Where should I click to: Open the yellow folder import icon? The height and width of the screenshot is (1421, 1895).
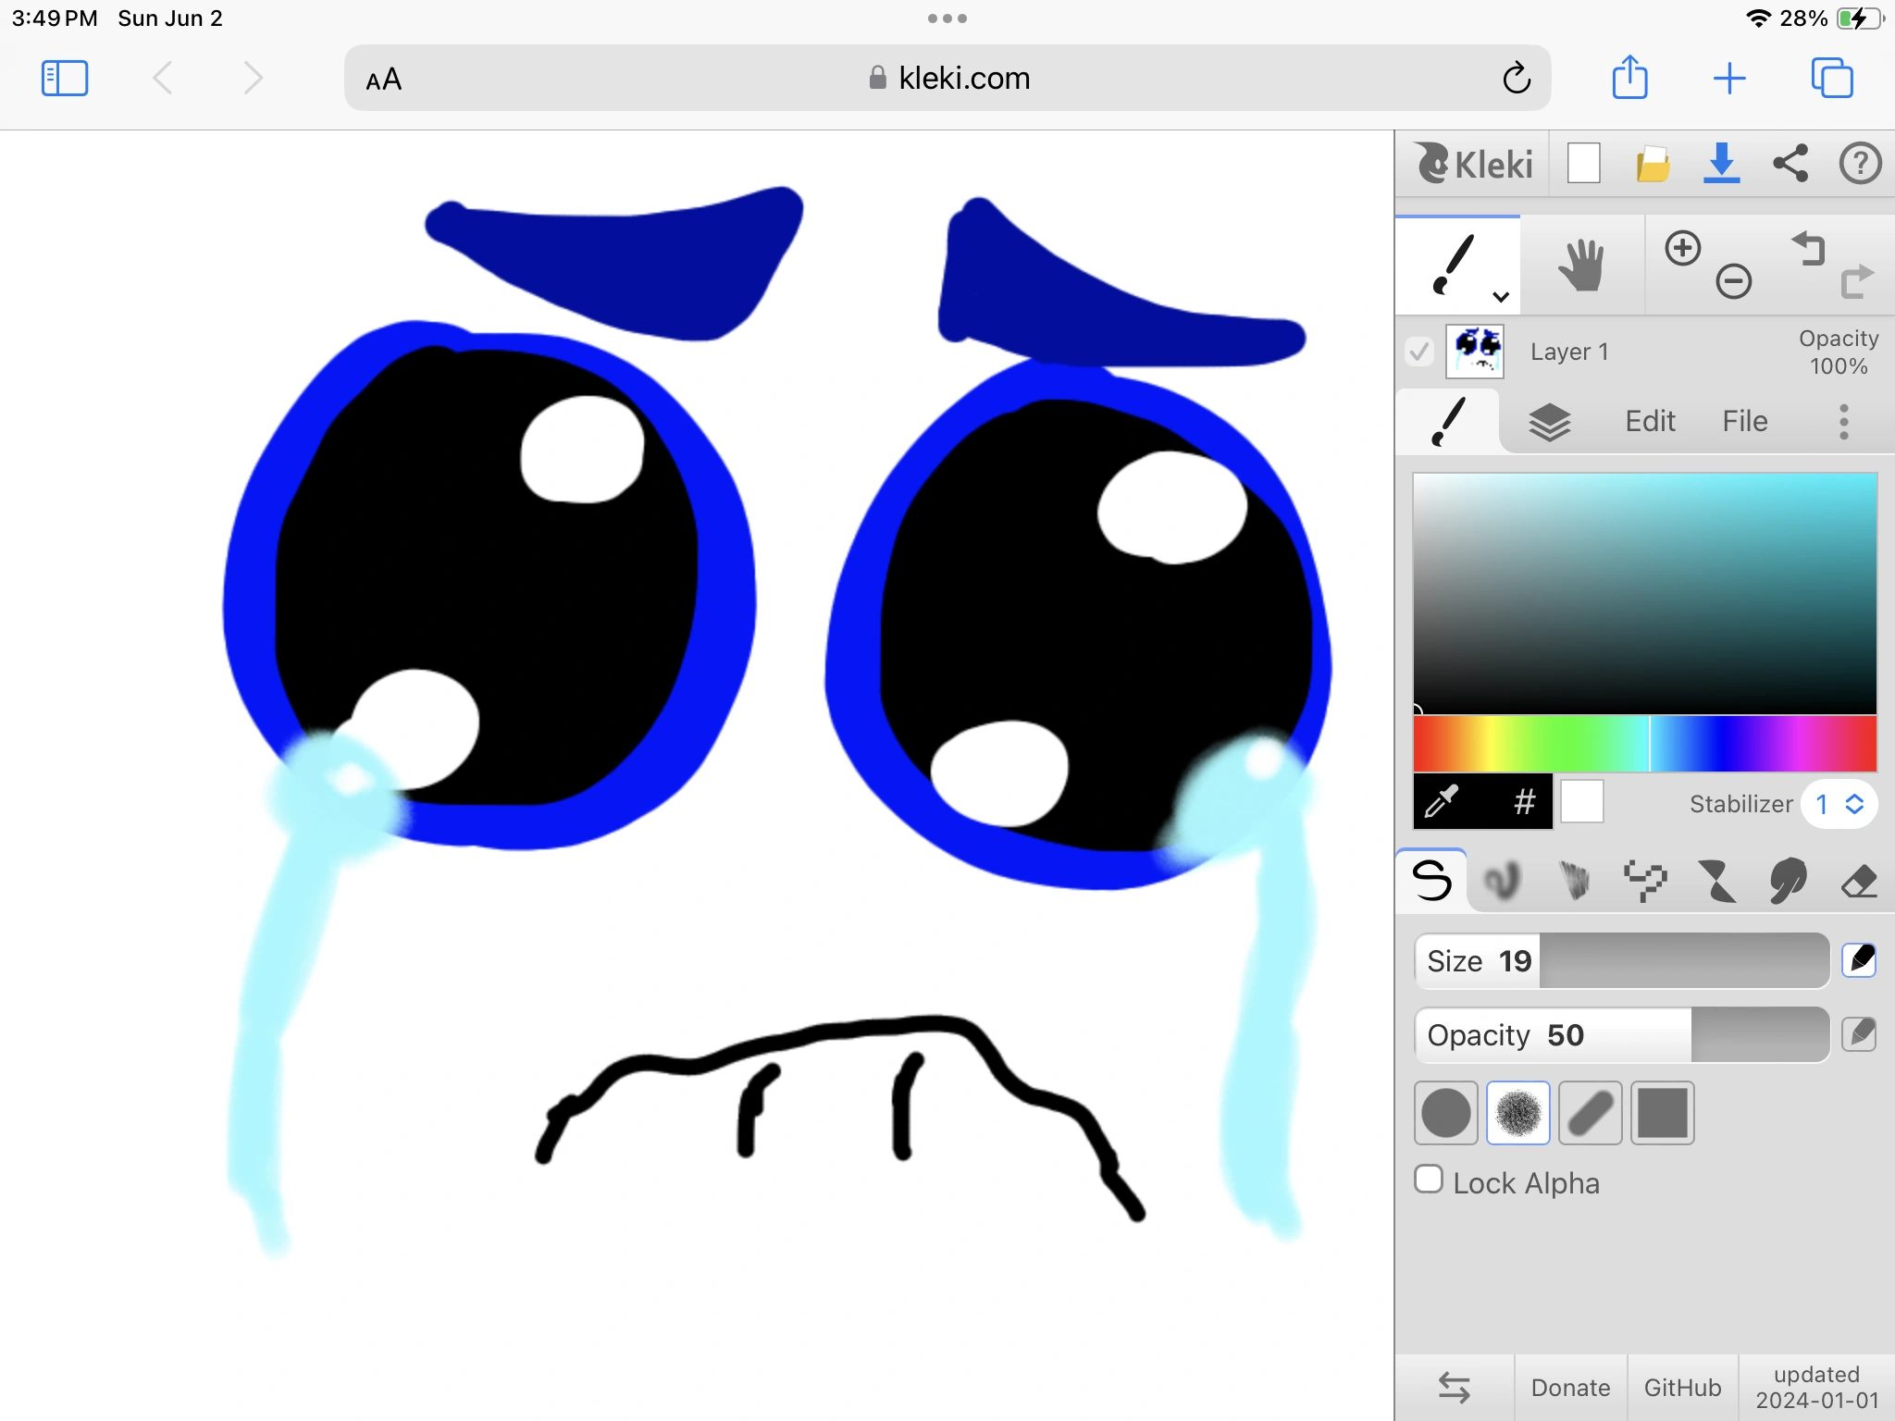1653,165
